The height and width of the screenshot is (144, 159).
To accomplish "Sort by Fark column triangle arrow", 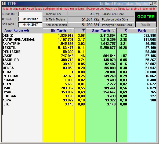I will 154,30.
